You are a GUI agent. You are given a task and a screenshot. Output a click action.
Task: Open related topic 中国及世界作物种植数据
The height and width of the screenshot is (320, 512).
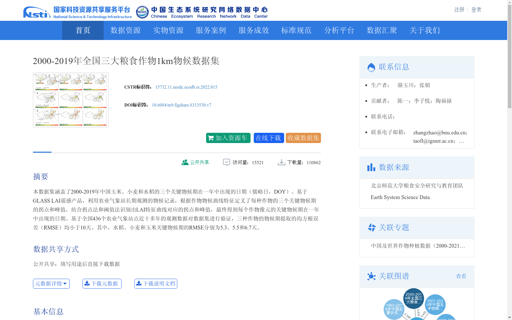418,246
